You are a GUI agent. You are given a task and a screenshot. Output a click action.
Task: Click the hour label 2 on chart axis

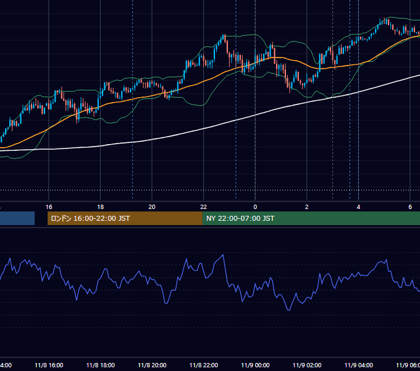(307, 207)
